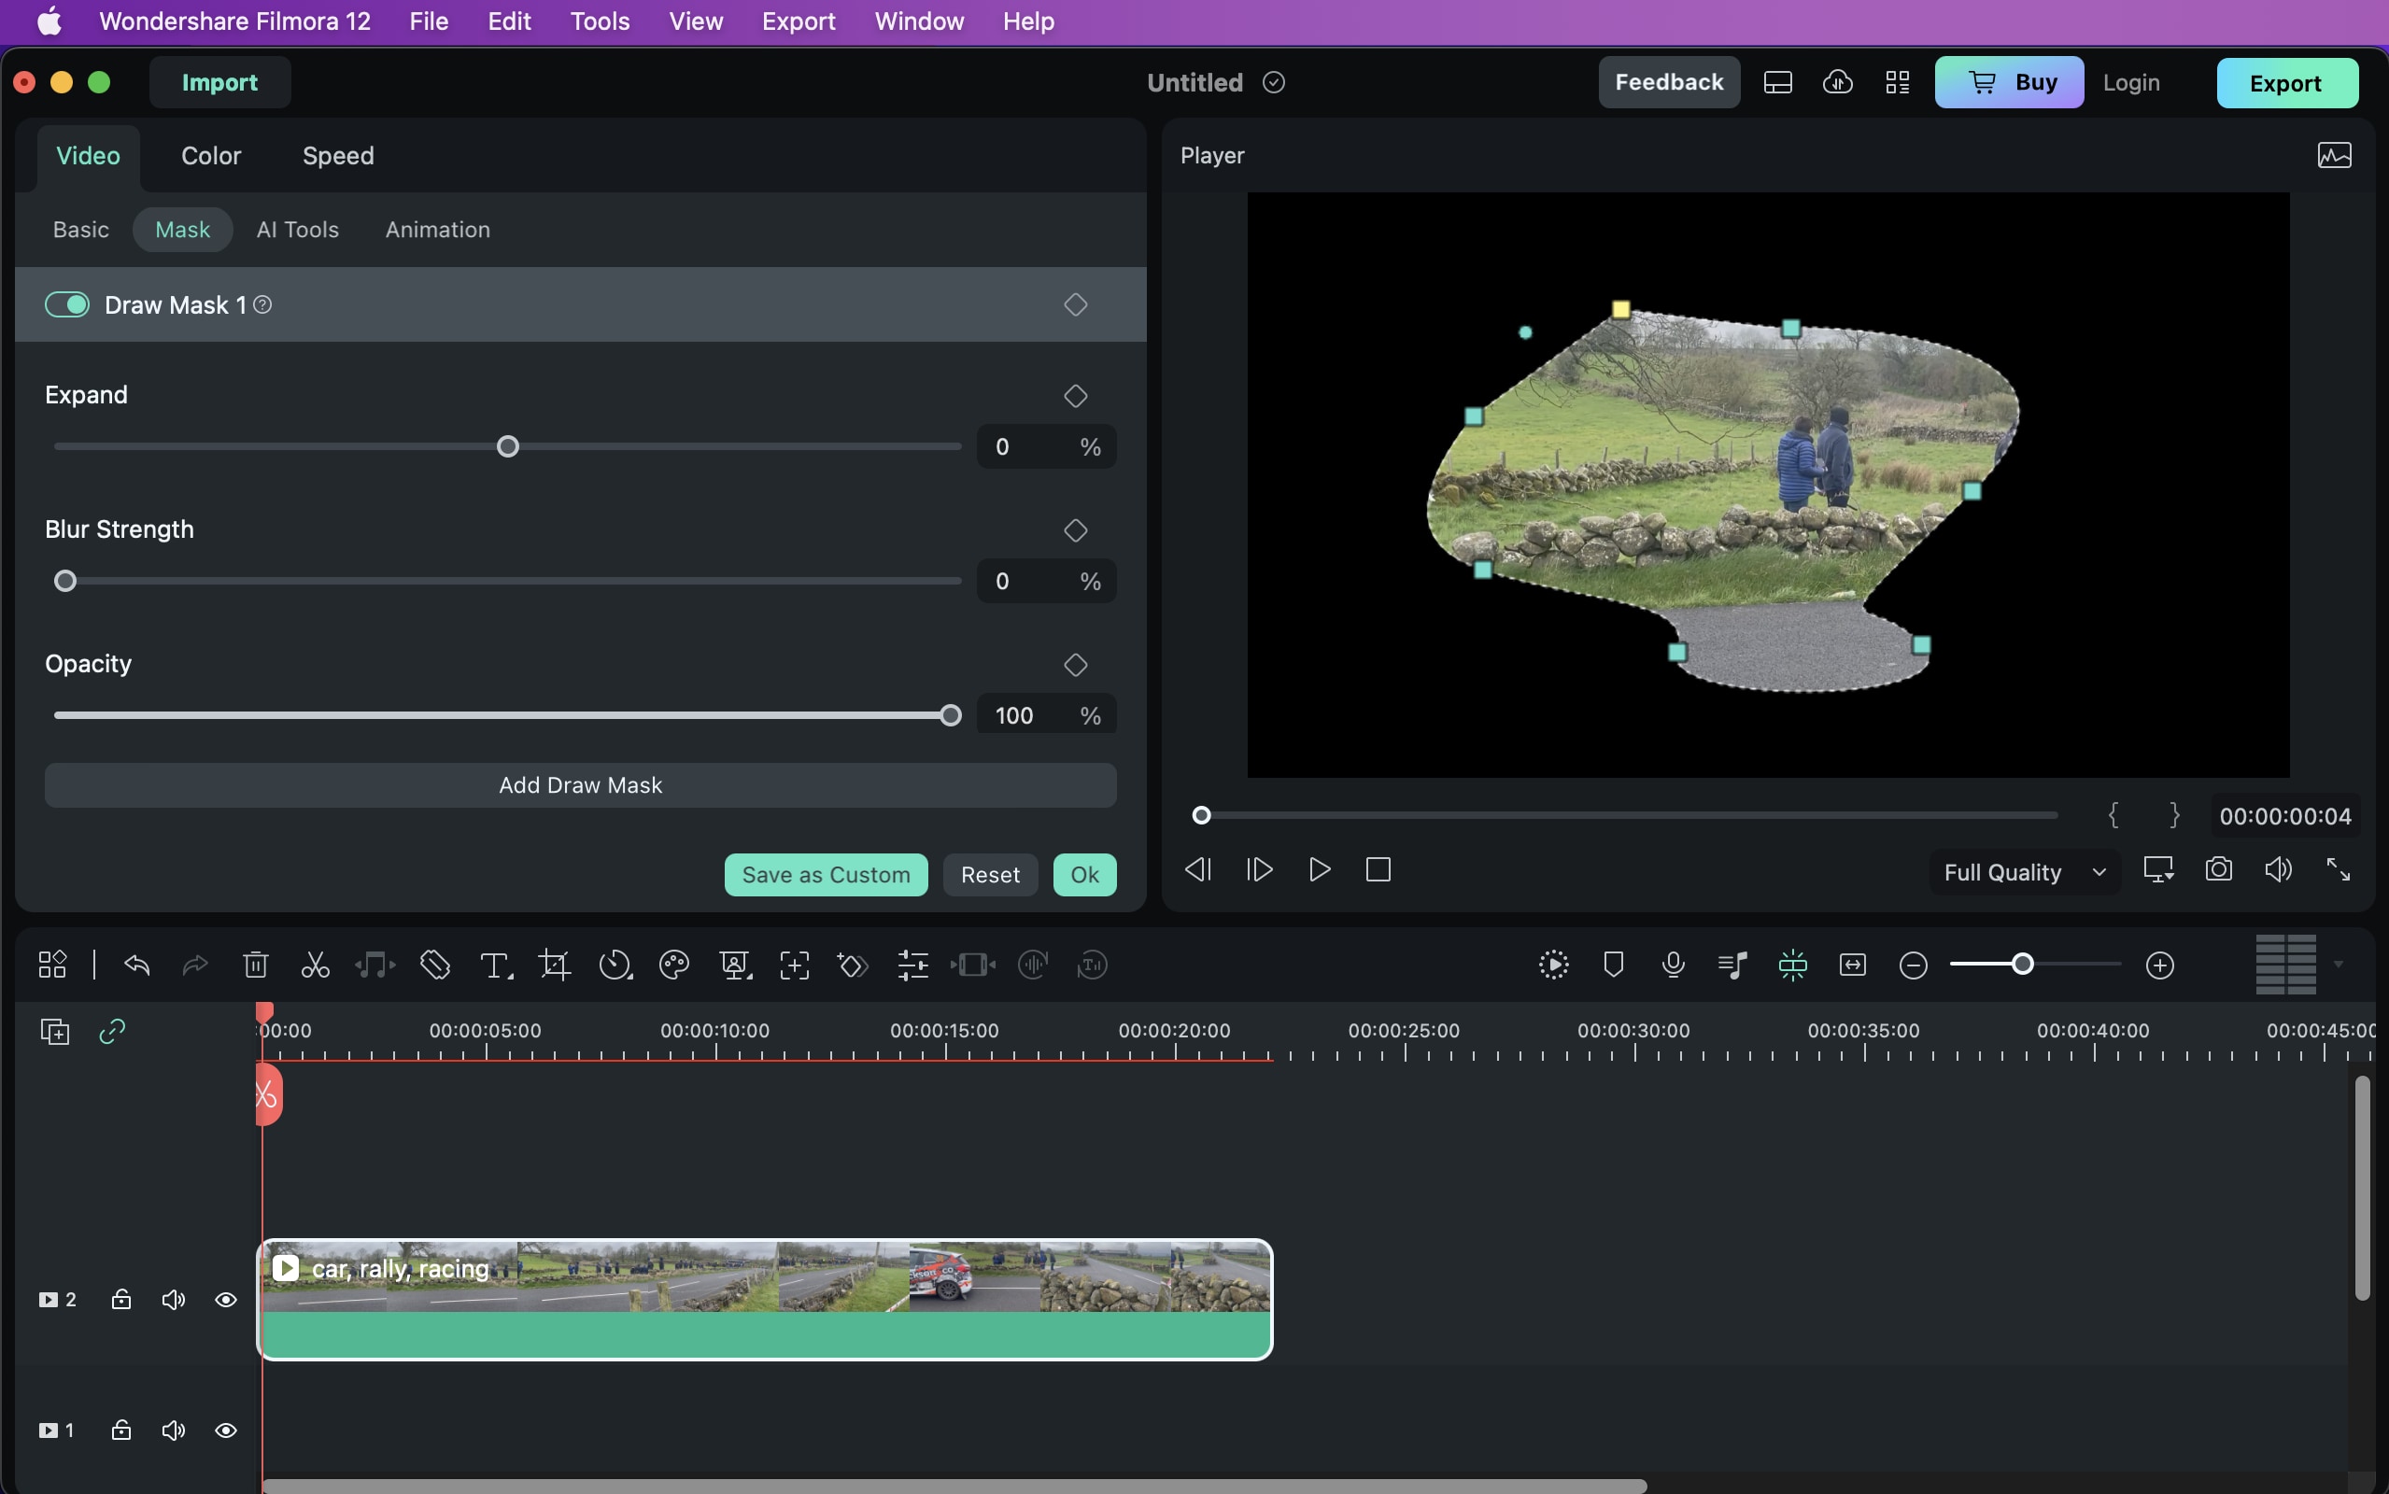This screenshot has width=2389, height=1494.
Task: Click the speed ramping icon in toolbar
Action: 615,965
